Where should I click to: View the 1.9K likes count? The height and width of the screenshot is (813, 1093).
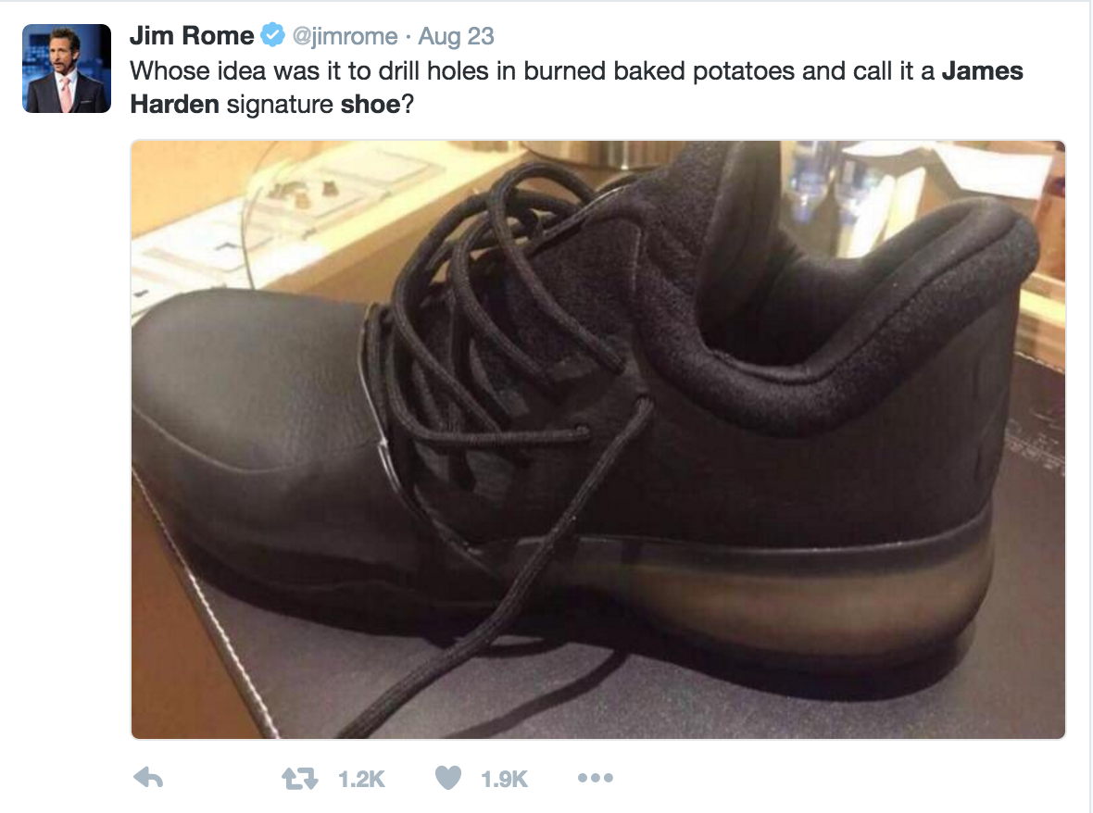[x=504, y=779]
